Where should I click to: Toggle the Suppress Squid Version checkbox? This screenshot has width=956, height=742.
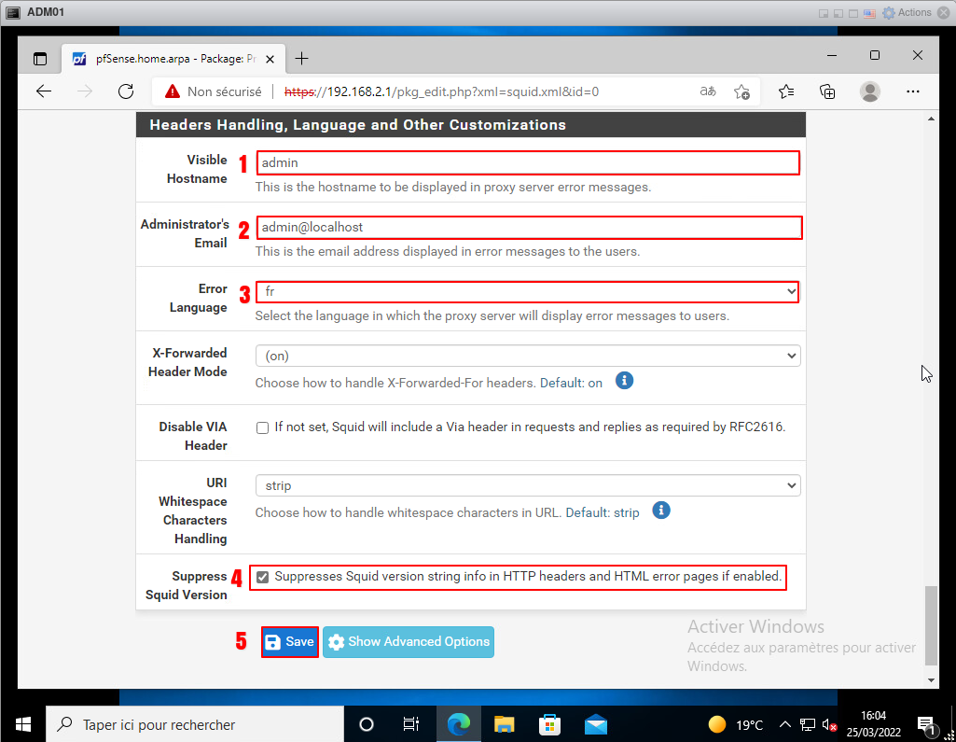tap(263, 577)
